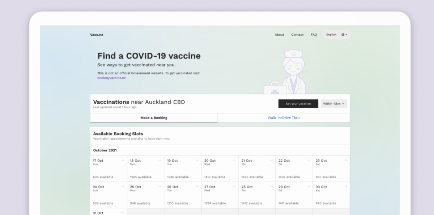Screen dimensions: 434x215
Task: Click the arrow on 20 Oct
Action: 234,160
